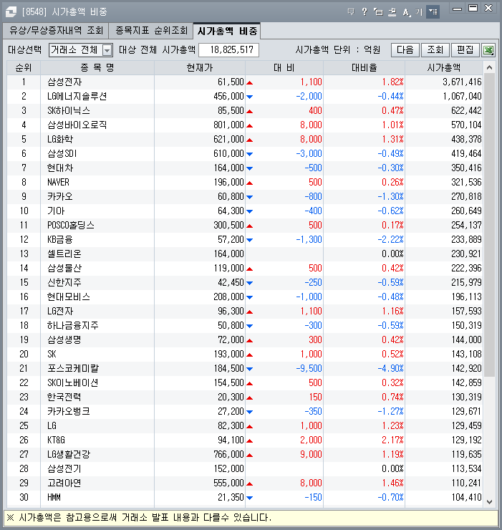Select the 삼성전자 row
The width and height of the screenshot is (502, 530).
245,82
